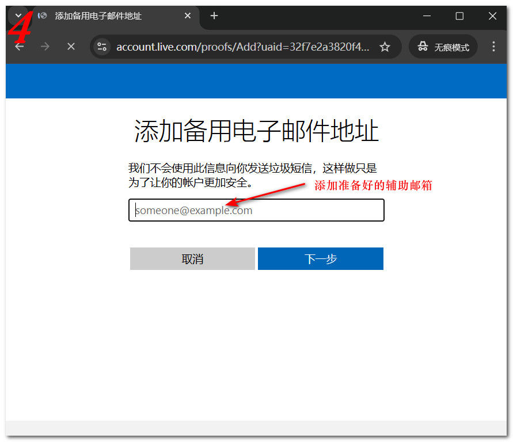Open the incognito mode indicator (无痕模式)

tap(443, 47)
